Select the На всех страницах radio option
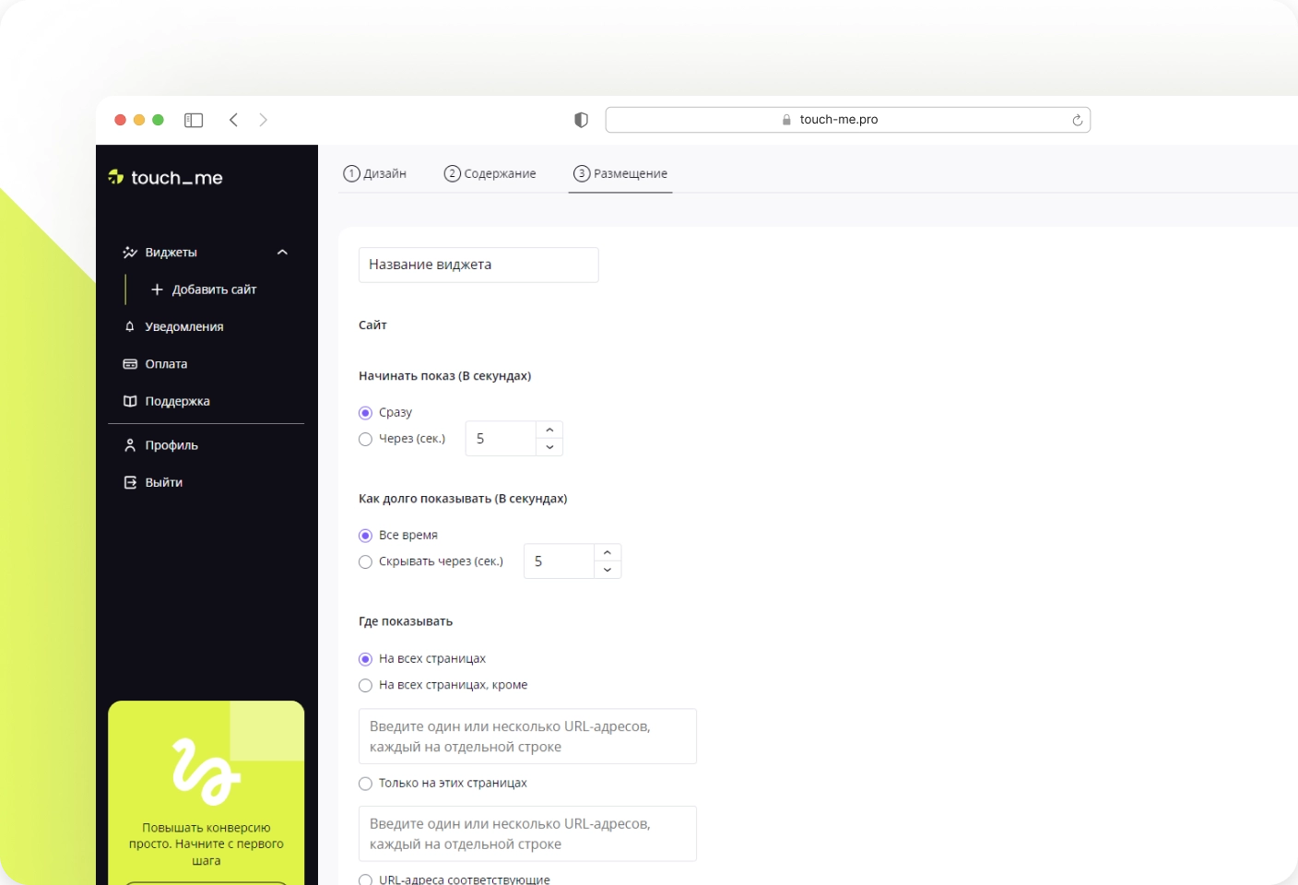 pos(365,659)
